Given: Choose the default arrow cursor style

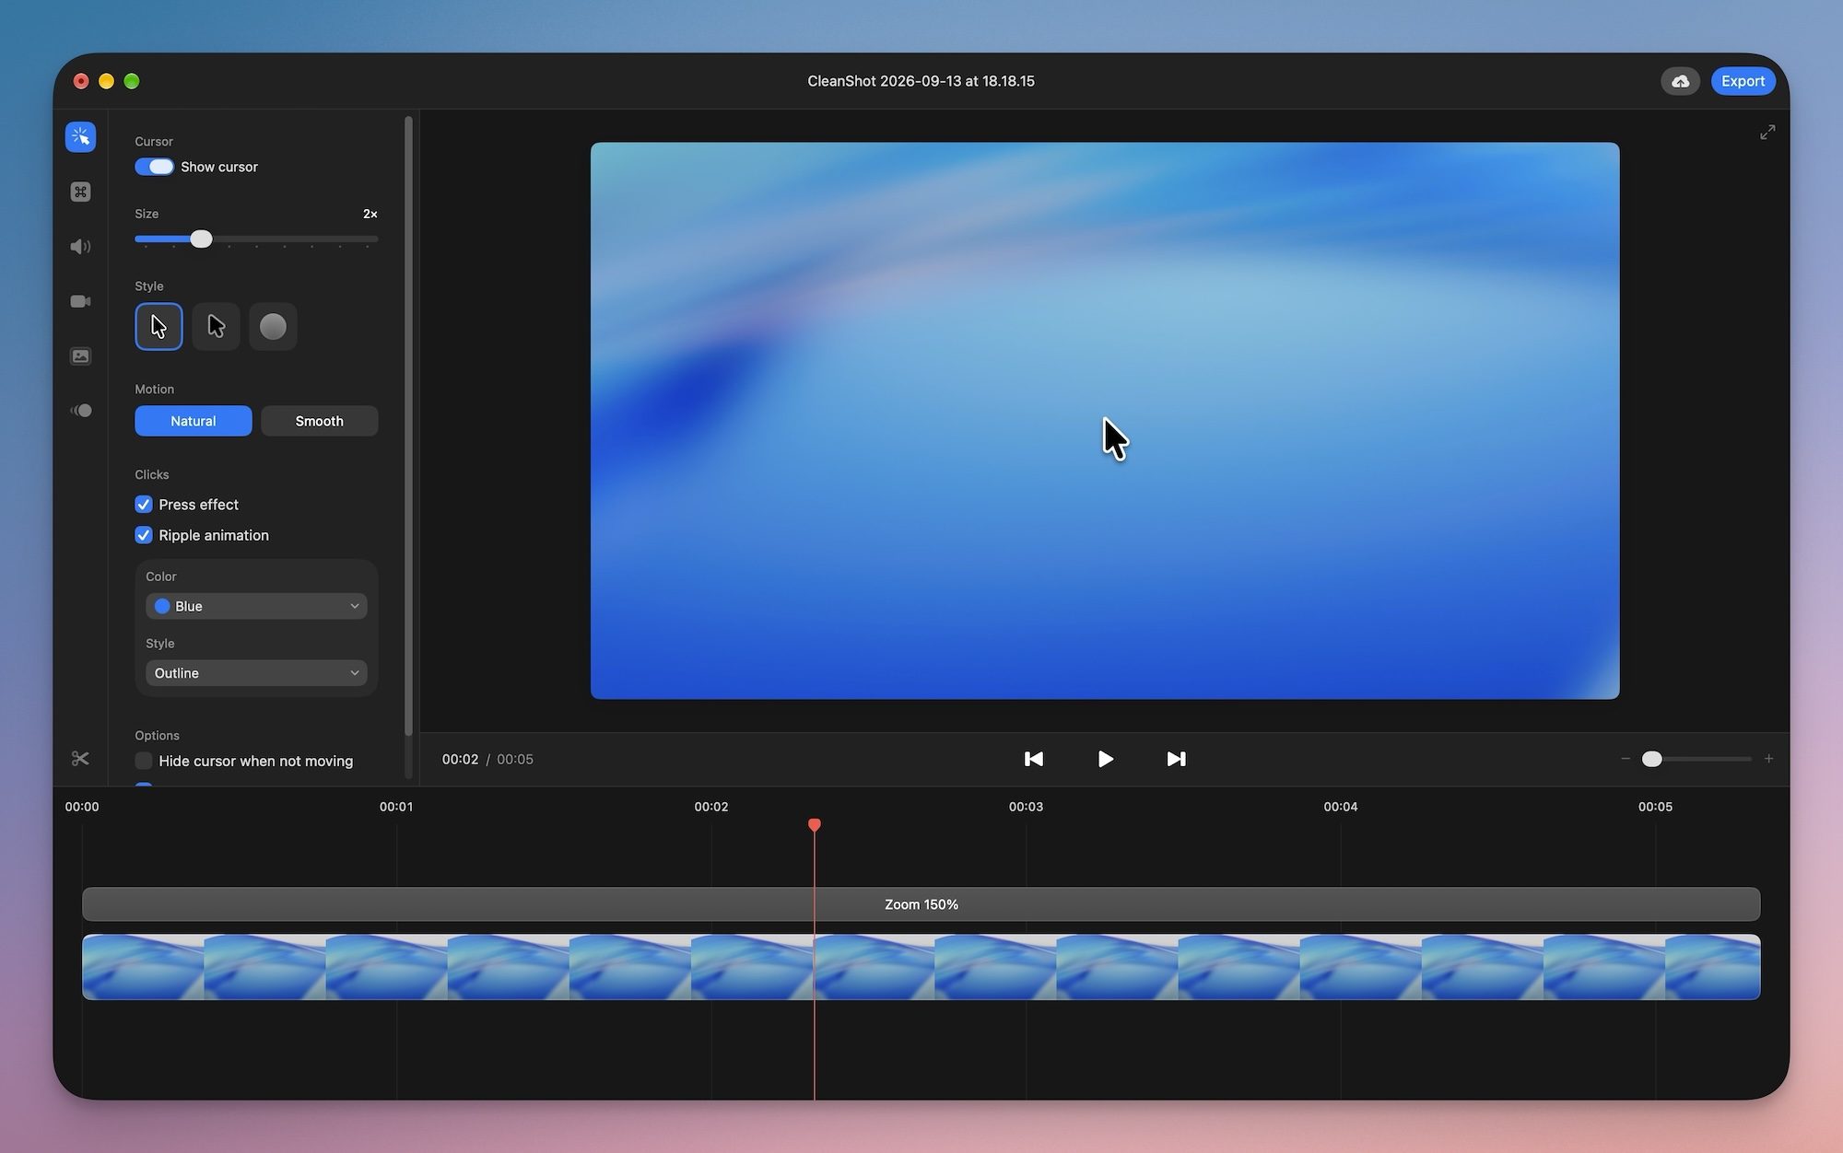Looking at the screenshot, I should pyautogui.click(x=158, y=326).
